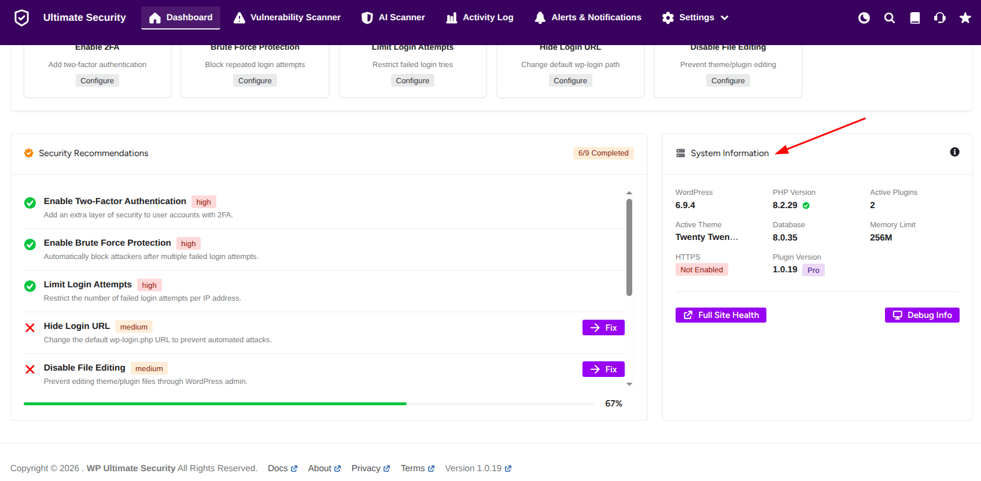Go to Vulnerability Scanner tab
Image resolution: width=981 pixels, height=481 pixels.
point(287,18)
